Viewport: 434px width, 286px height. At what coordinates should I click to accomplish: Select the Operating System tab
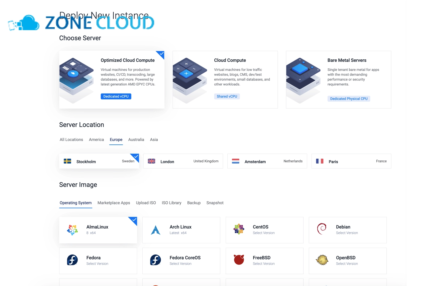click(76, 203)
